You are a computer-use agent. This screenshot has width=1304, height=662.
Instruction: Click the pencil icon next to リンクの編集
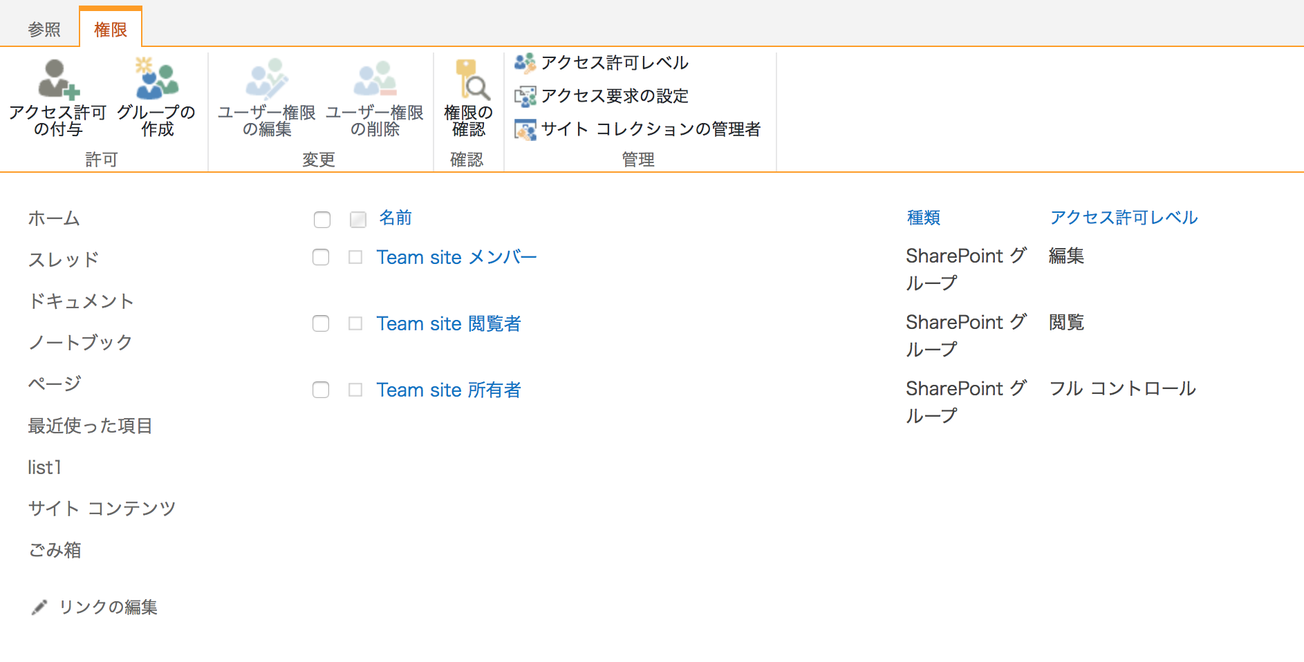[39, 607]
